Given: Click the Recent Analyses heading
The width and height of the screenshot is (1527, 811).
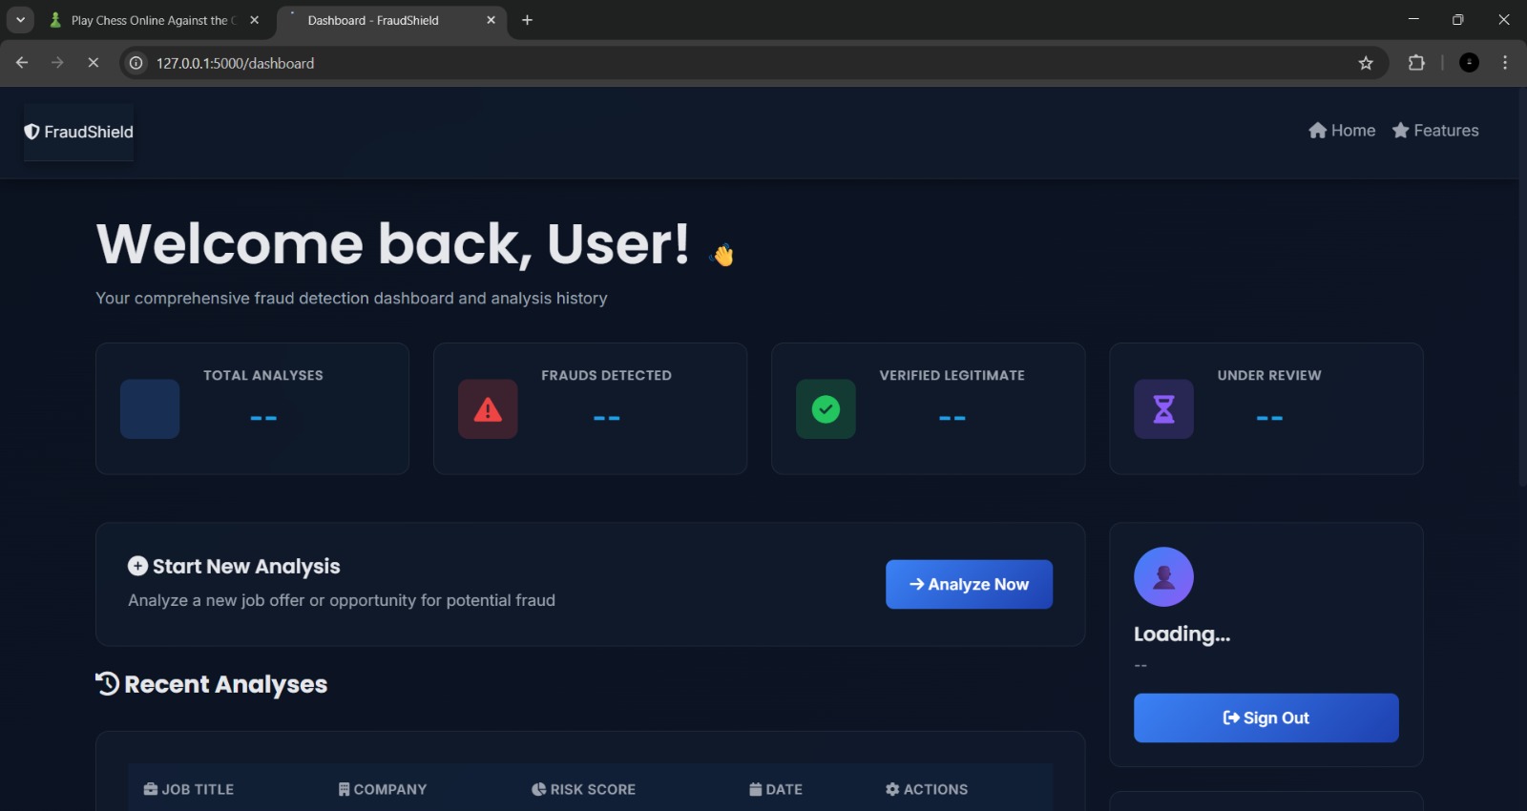Looking at the screenshot, I should (225, 684).
